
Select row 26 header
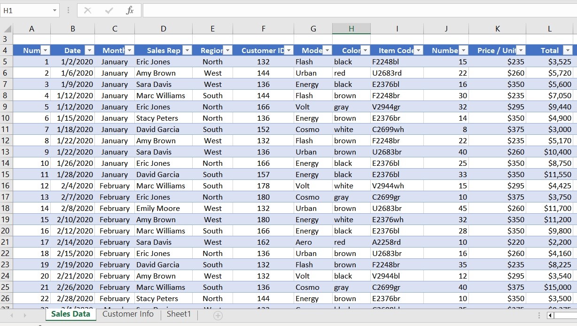[x=6, y=298]
